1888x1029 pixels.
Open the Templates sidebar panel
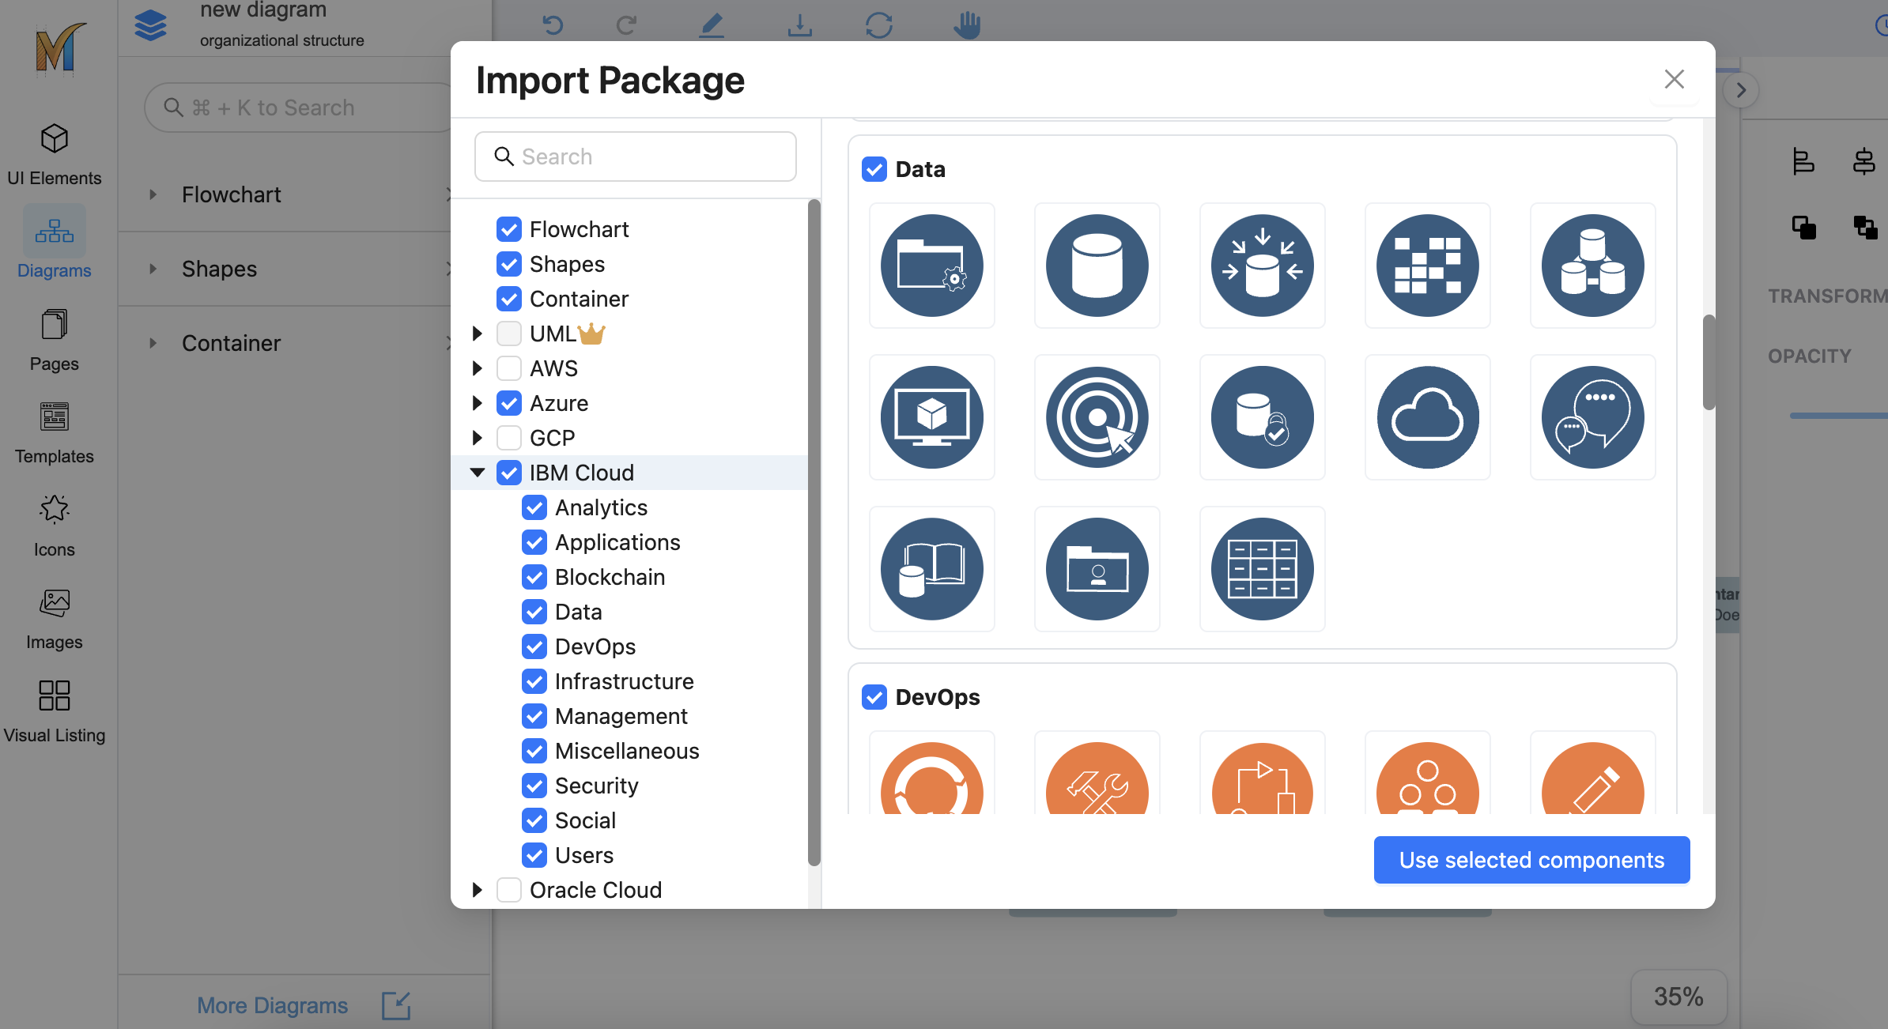tap(54, 432)
